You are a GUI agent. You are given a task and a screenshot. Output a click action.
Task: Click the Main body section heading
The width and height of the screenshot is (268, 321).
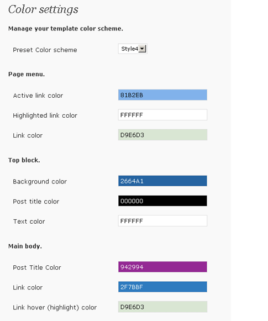[x=25, y=246]
